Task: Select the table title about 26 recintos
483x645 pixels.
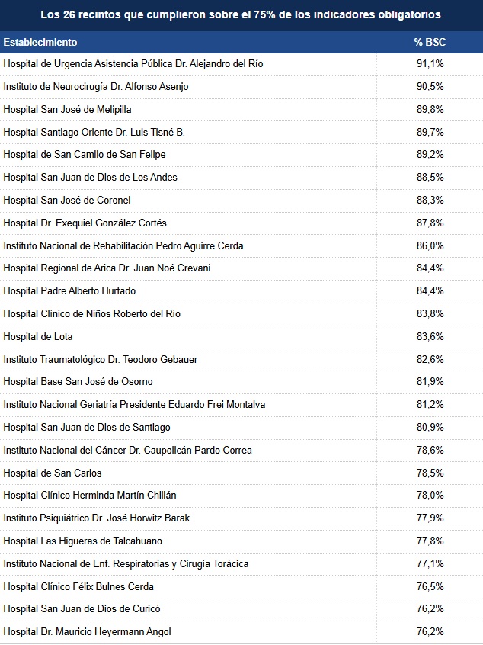Action: (241, 14)
